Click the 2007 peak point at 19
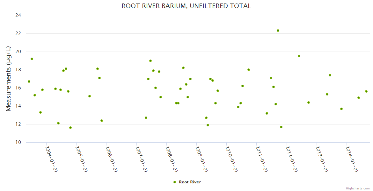373x191 pixels. click(150, 61)
